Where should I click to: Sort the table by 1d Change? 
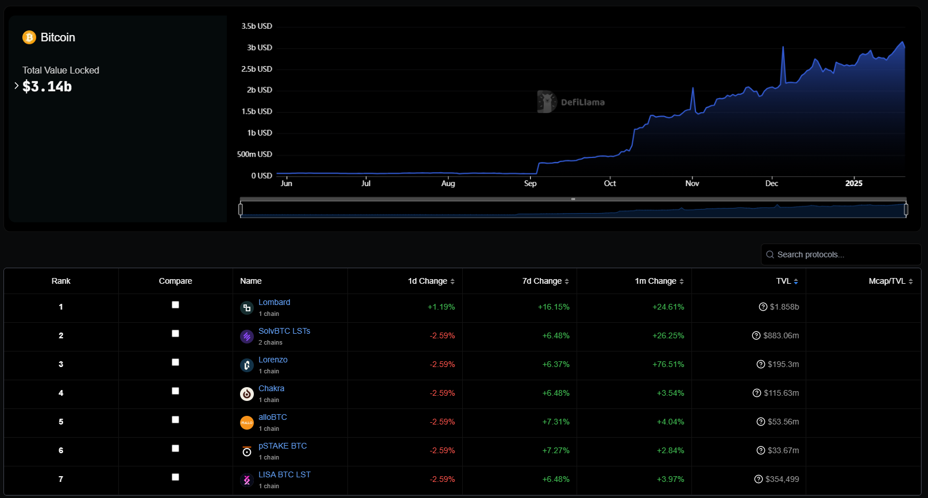tap(431, 281)
